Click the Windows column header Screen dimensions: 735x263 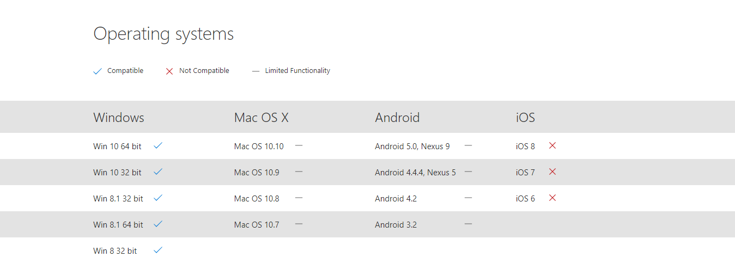(x=119, y=117)
